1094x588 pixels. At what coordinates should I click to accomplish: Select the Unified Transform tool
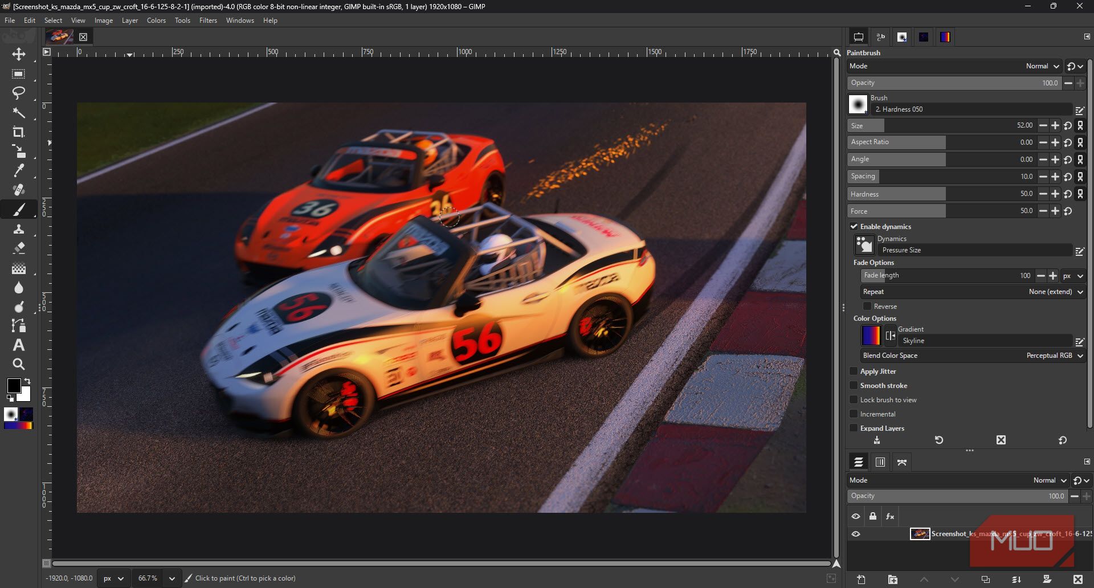19,151
